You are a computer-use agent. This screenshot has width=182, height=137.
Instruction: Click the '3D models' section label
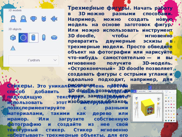click(x=15, y=10)
